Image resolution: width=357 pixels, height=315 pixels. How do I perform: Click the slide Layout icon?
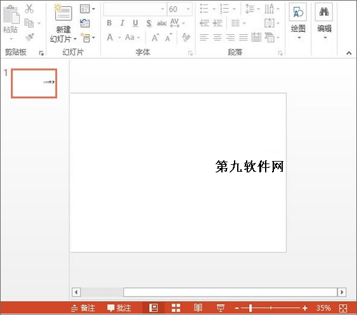tap(85, 9)
